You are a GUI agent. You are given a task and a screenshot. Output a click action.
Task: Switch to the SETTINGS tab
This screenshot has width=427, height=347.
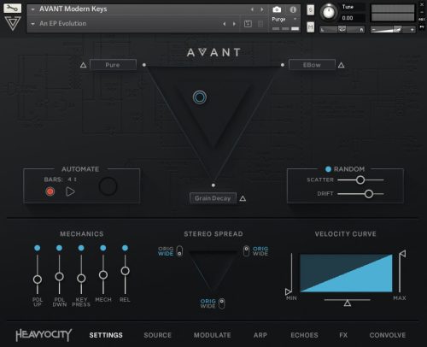[x=106, y=335]
